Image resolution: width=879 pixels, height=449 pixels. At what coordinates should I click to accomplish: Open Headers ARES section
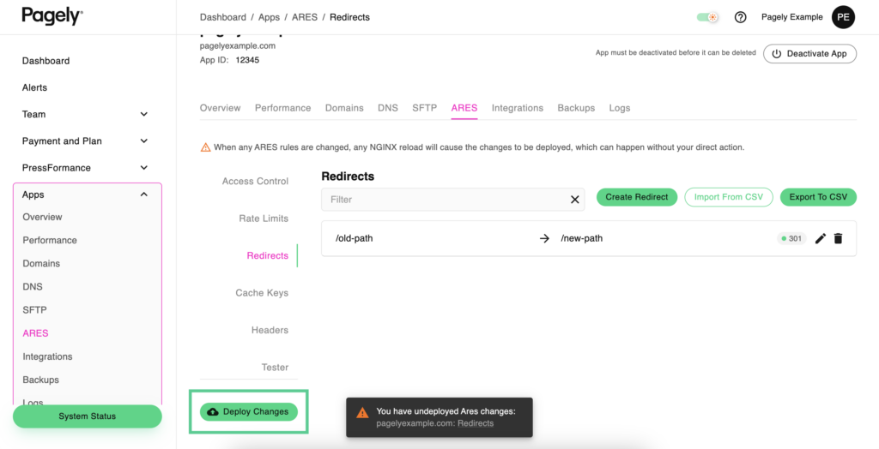click(x=270, y=330)
